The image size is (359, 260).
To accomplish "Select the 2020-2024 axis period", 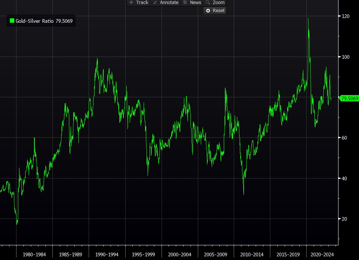I will (x=322, y=254).
